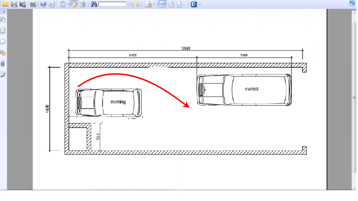Open the Comments sidebar panel
Screen dimensions: 358x201
point(3,53)
